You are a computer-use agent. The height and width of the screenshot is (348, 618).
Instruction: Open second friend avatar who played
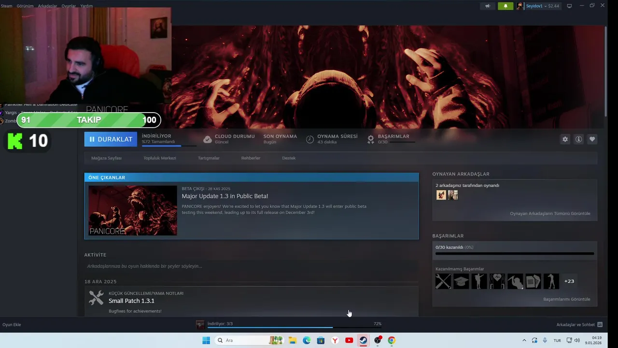click(452, 195)
